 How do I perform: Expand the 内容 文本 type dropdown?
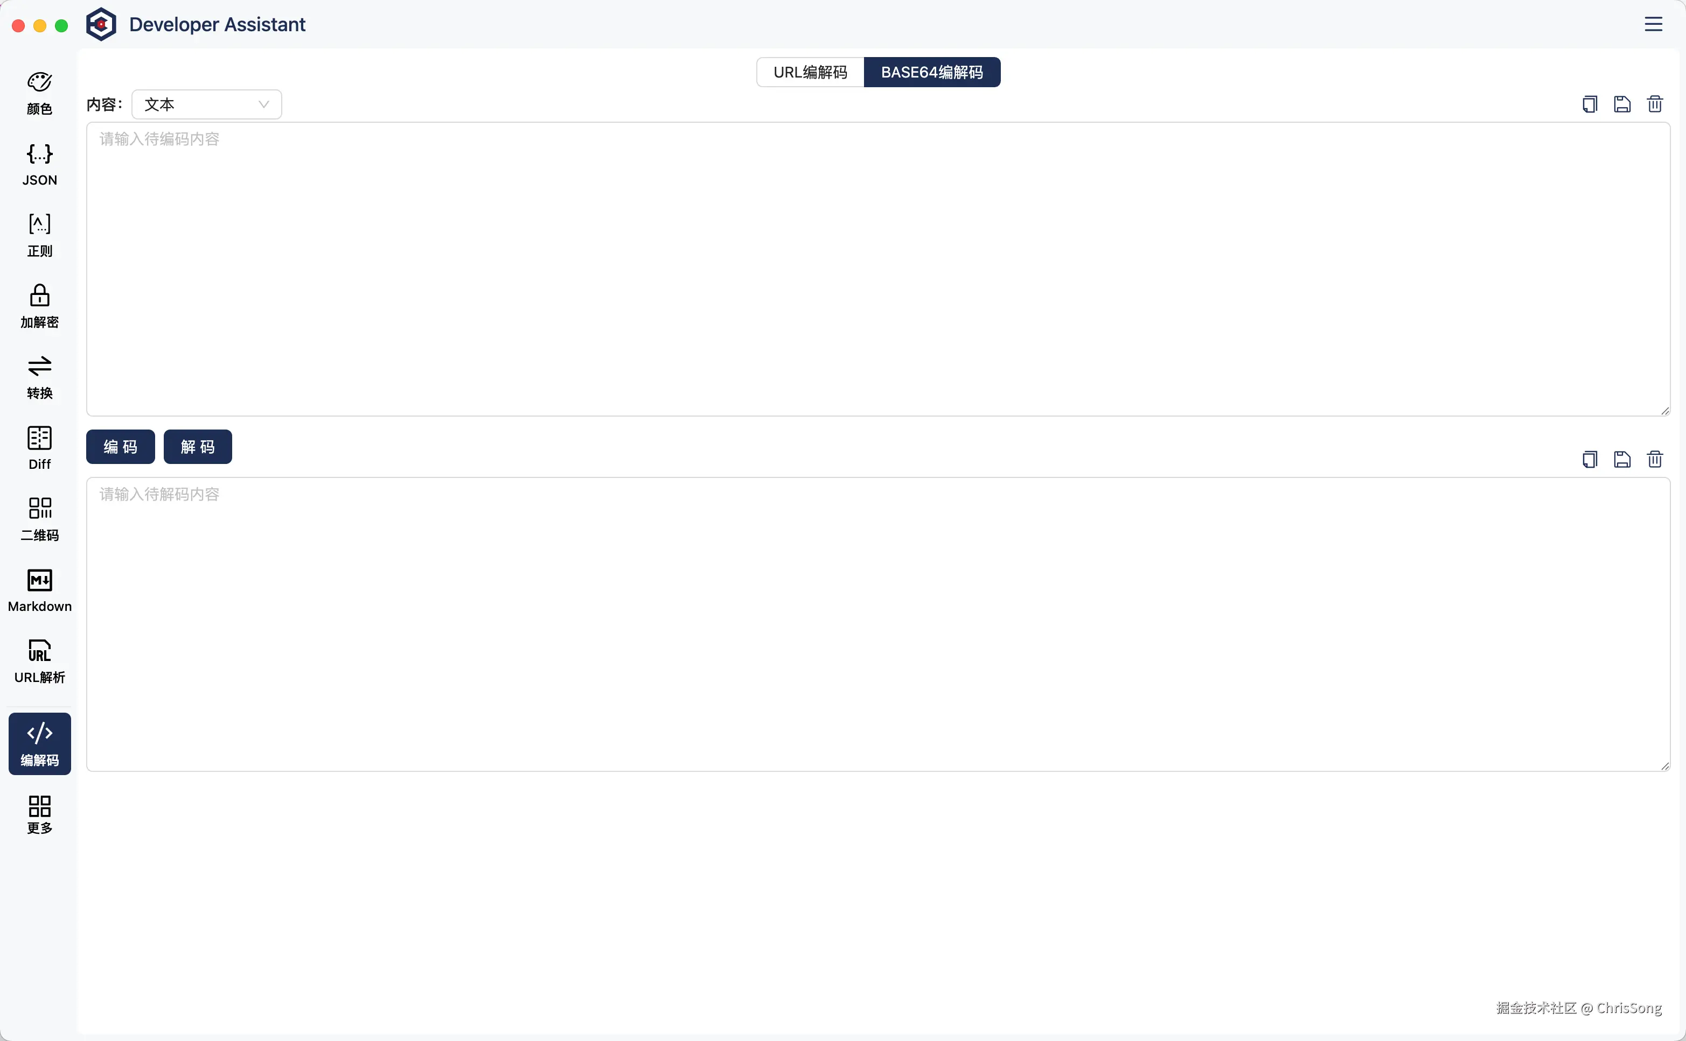[206, 104]
